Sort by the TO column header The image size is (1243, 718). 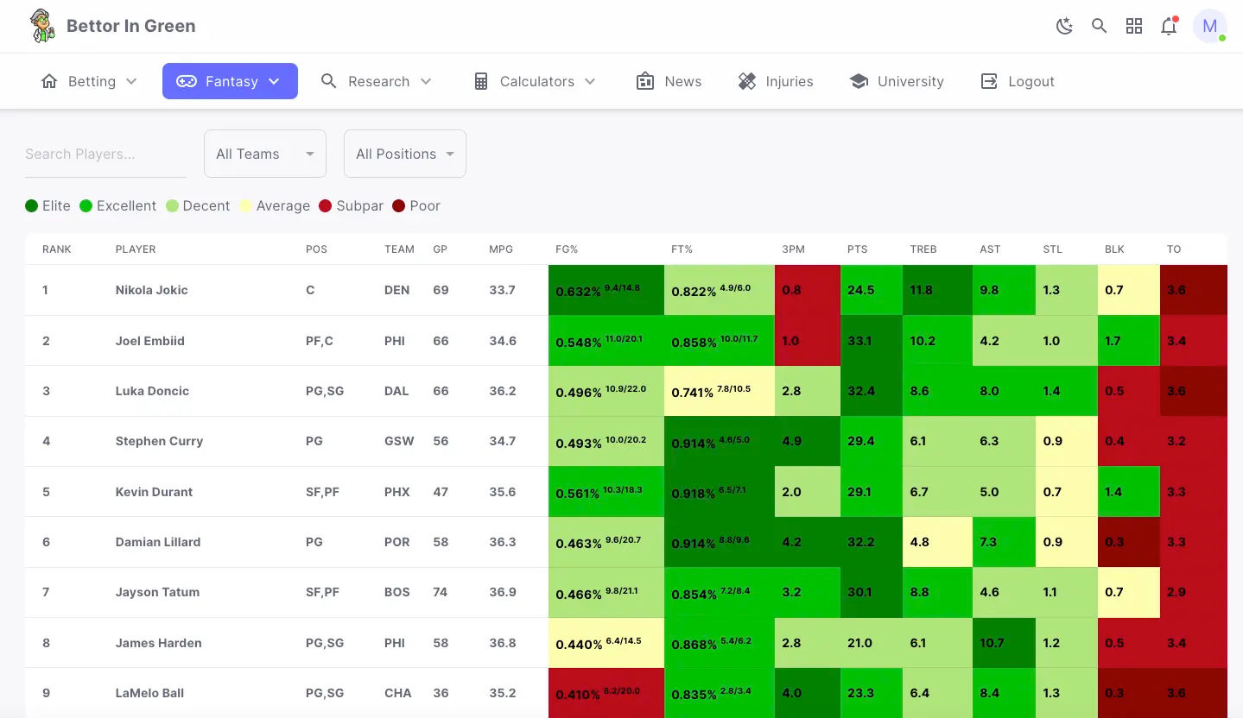tap(1174, 249)
